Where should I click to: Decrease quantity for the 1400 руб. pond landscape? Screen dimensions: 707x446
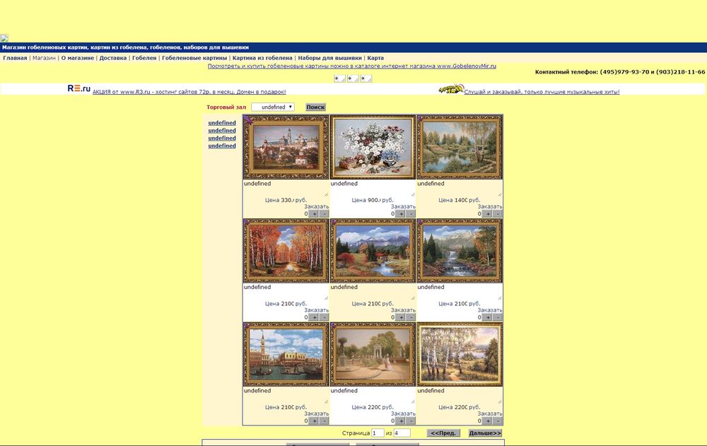pyautogui.click(x=497, y=213)
